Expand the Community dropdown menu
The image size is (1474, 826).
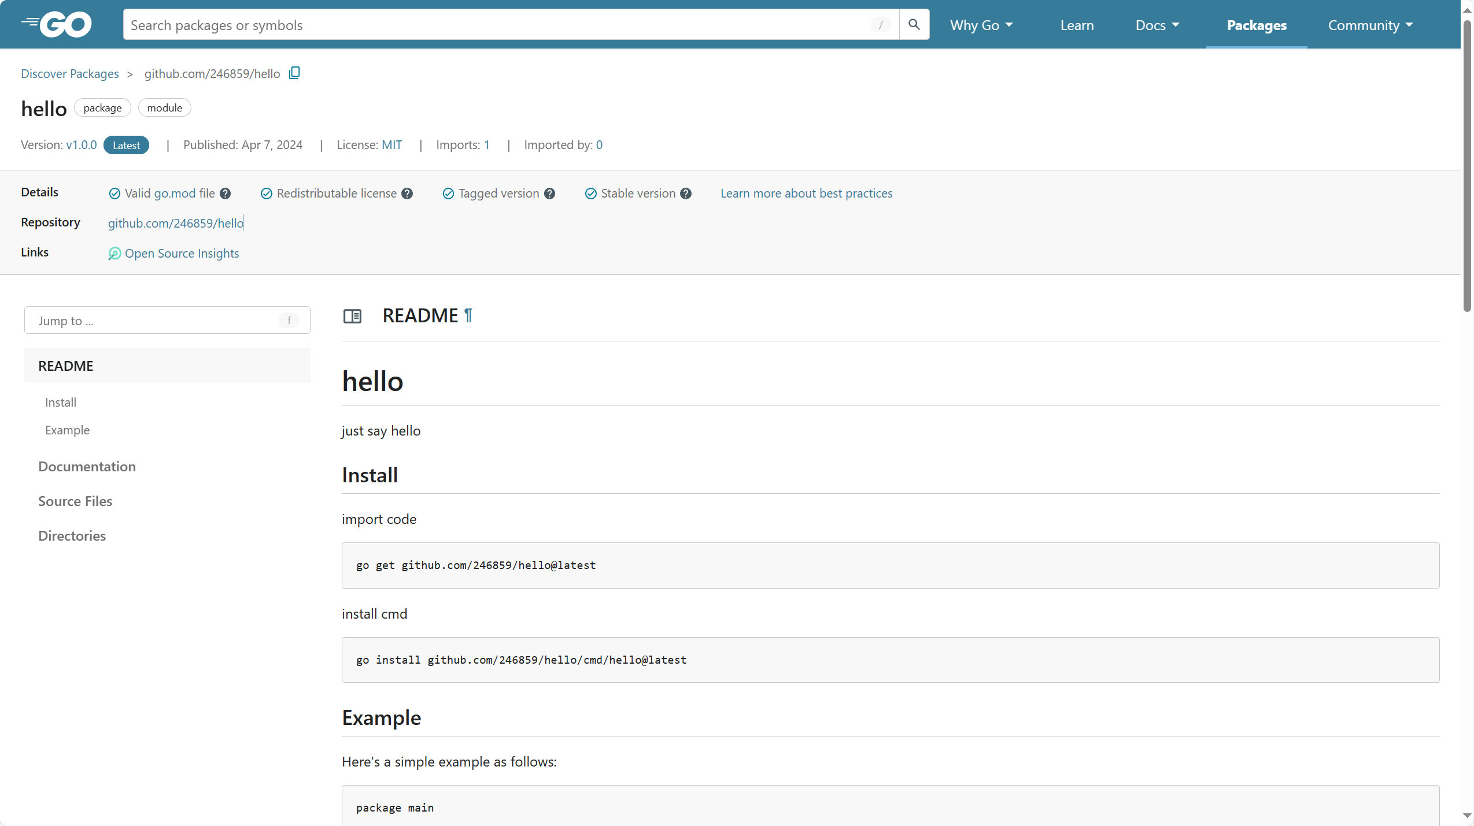(1370, 25)
